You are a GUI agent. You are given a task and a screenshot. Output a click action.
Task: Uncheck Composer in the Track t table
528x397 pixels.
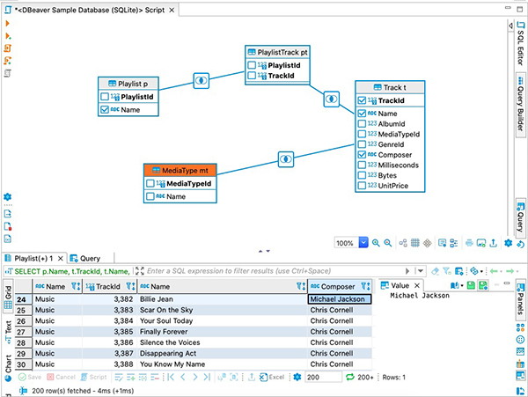[362, 155]
